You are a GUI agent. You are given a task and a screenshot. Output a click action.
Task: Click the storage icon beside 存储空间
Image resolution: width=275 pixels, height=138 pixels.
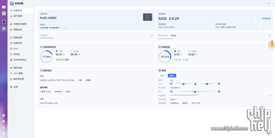(160, 47)
